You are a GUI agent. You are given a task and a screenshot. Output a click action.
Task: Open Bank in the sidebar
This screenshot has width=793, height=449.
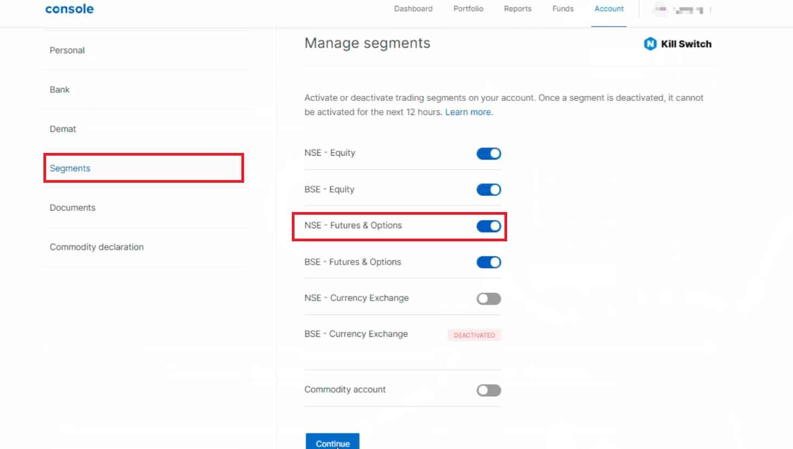[x=146, y=89]
